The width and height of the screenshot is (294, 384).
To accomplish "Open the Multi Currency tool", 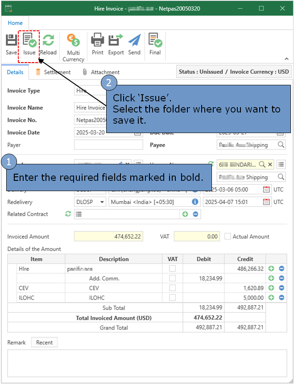I will tap(73, 47).
